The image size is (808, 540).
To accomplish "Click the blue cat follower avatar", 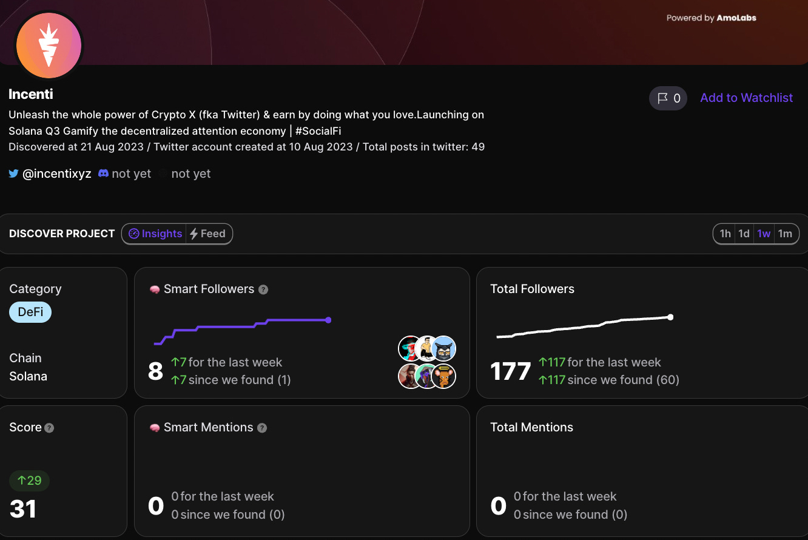I will [444, 348].
